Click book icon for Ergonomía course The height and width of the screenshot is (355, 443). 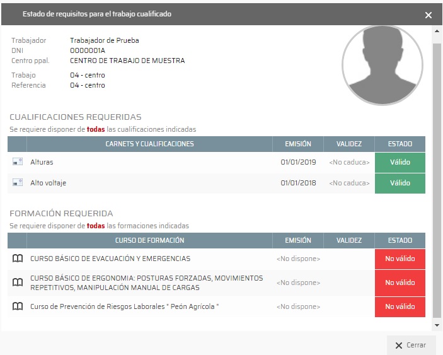(x=18, y=282)
